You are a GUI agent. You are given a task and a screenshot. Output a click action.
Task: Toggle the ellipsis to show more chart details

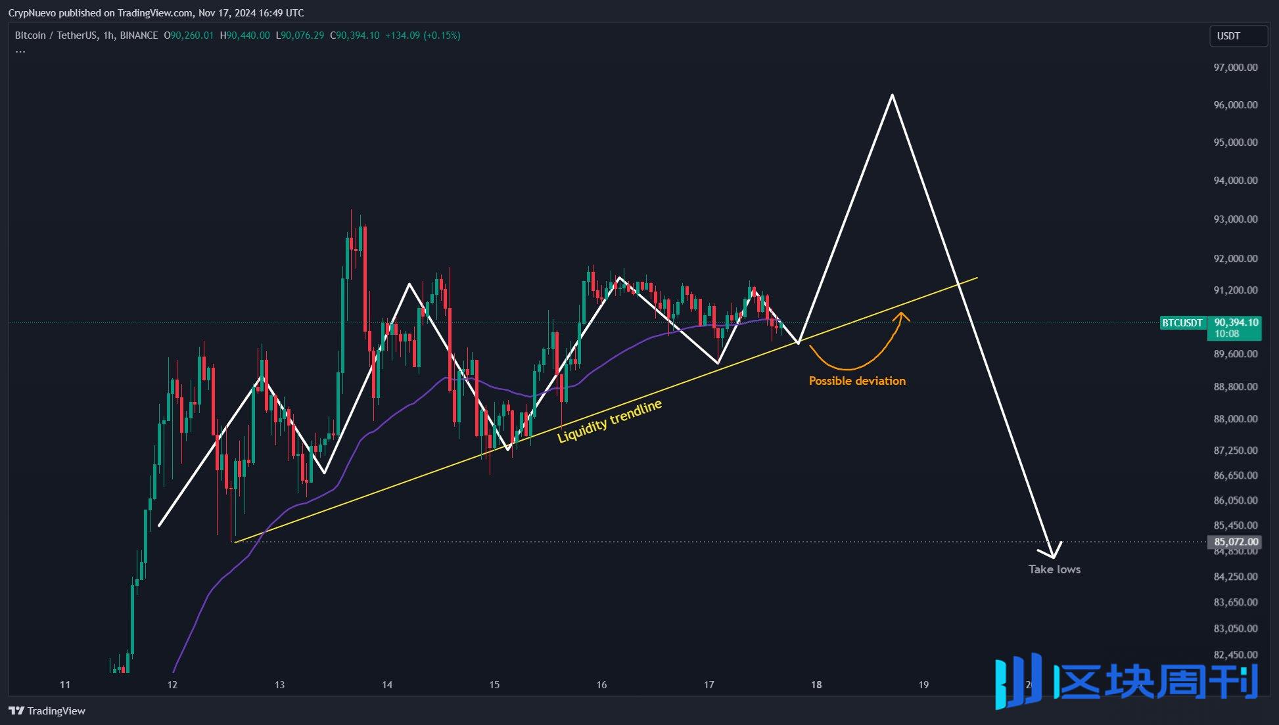[x=20, y=50]
